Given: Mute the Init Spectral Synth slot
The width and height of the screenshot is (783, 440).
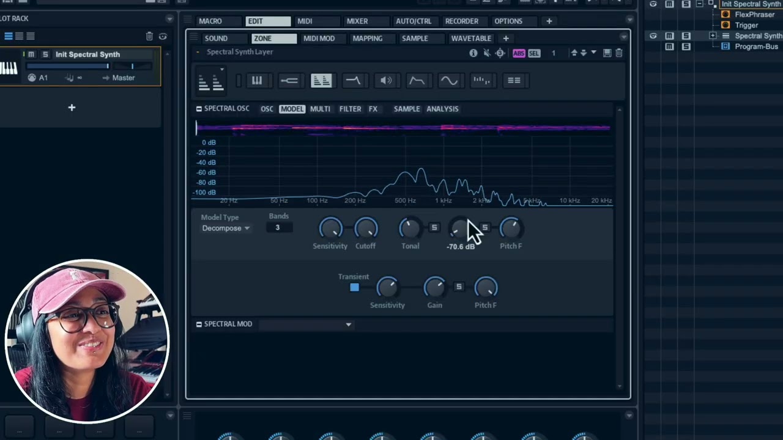Looking at the screenshot, I should click(31, 54).
